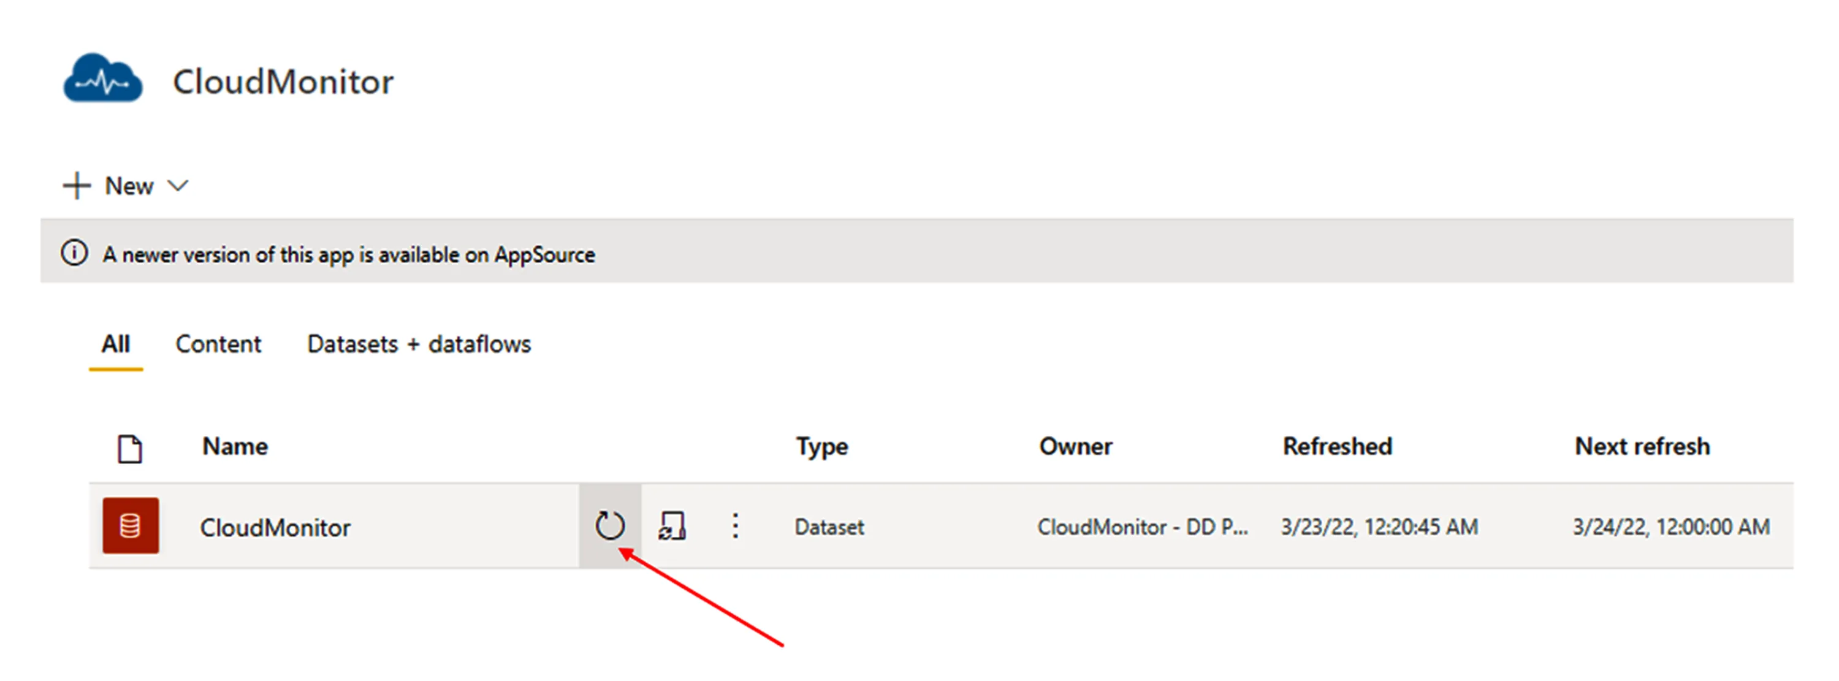Click owner cell 'CloudMonitor - DD P...'
1839x681 pixels.
[1143, 527]
